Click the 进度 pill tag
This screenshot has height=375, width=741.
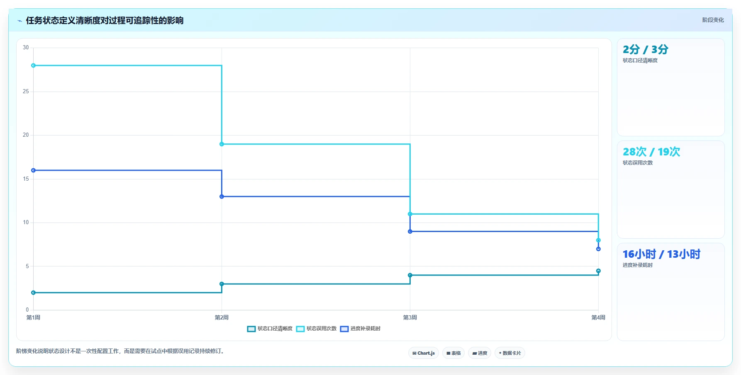click(x=480, y=353)
